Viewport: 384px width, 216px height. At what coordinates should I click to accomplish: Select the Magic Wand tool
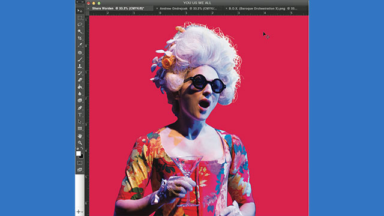point(80,31)
